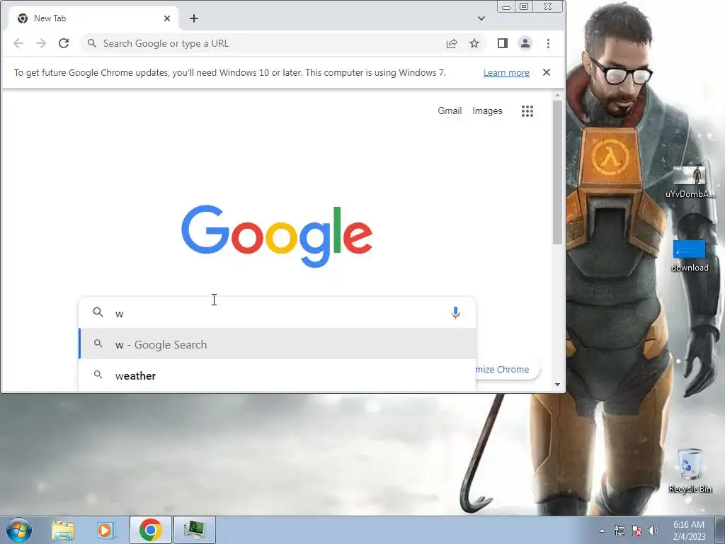Open the Learn more link
The width and height of the screenshot is (725, 544).
coord(506,73)
